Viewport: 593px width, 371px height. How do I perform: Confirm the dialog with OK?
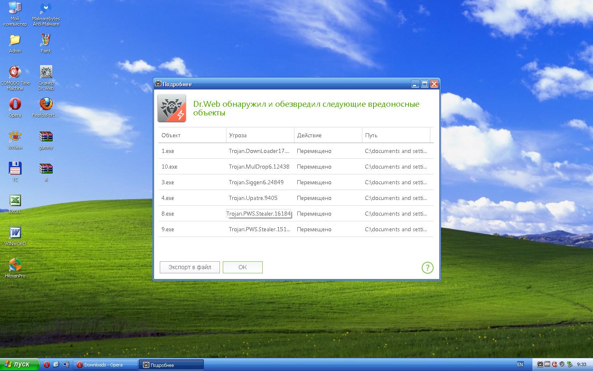[x=243, y=267]
